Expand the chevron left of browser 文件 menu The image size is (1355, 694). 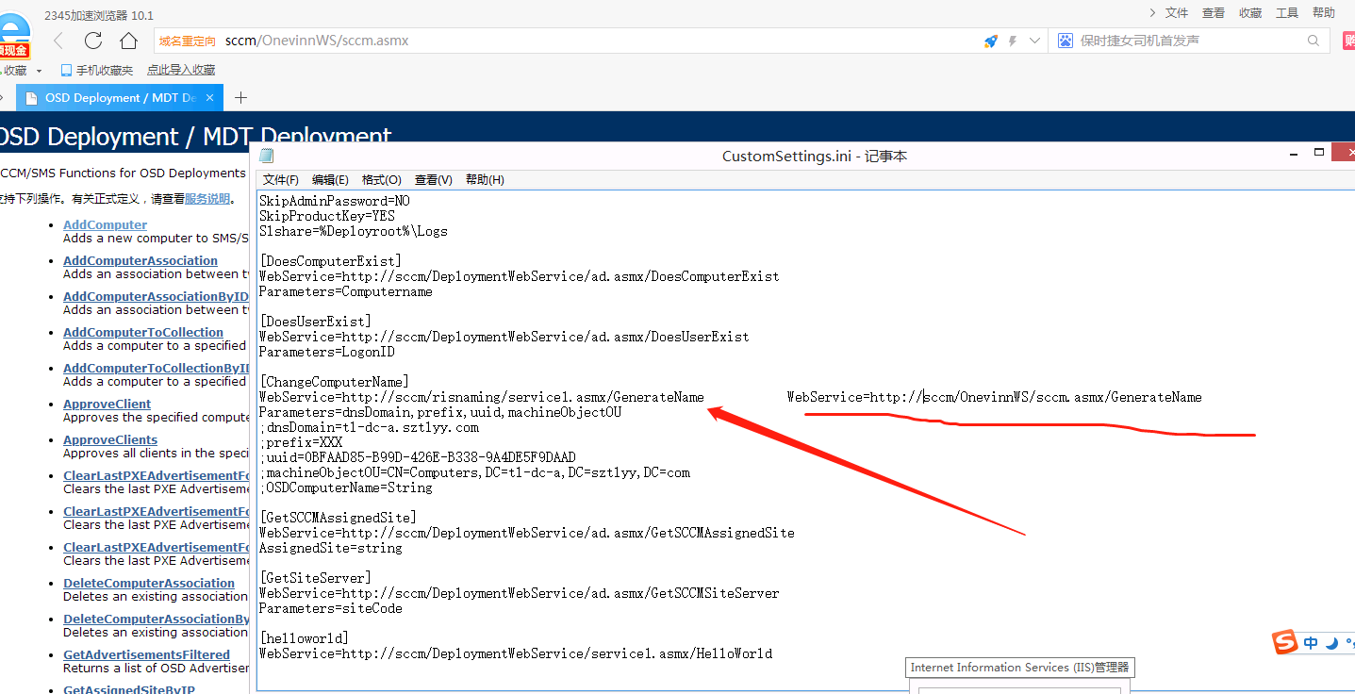click(1152, 12)
